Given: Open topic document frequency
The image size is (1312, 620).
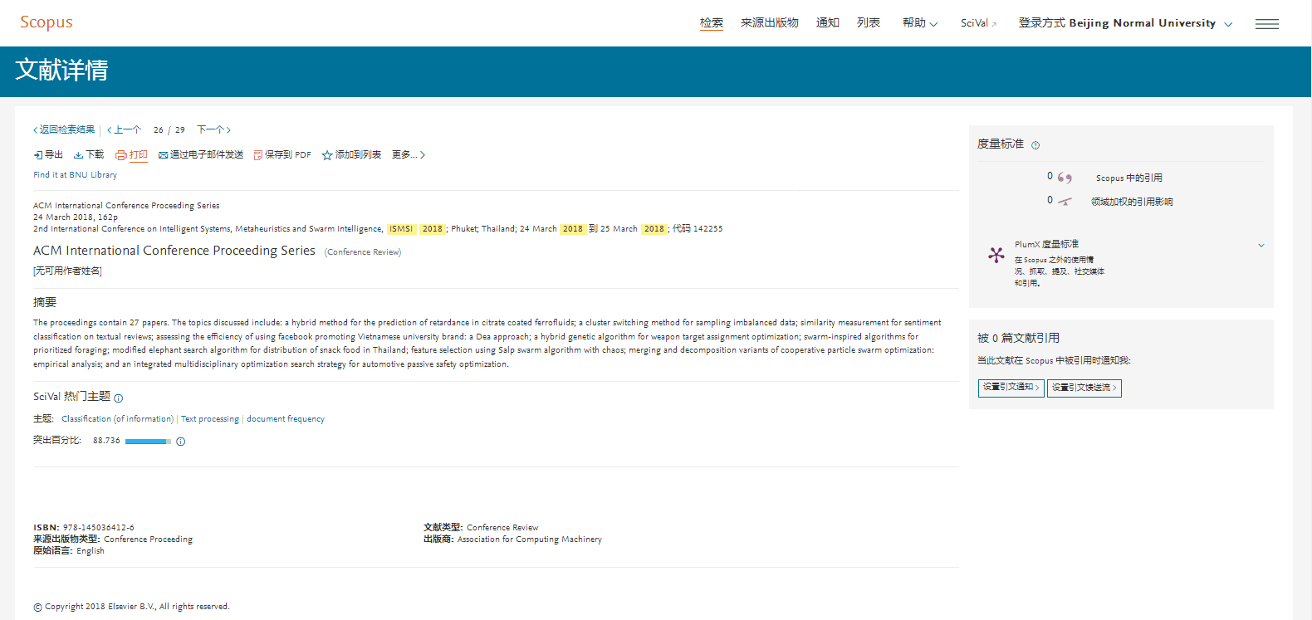Looking at the screenshot, I should [286, 419].
